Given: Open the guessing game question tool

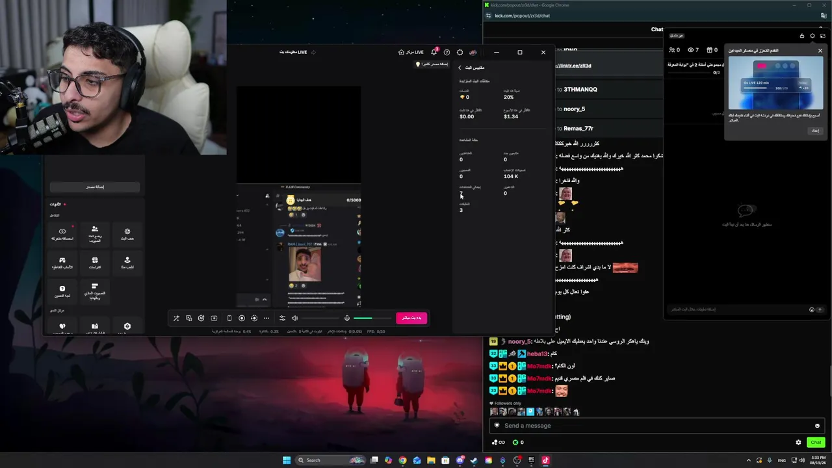Looking at the screenshot, I should click(x=62, y=291).
